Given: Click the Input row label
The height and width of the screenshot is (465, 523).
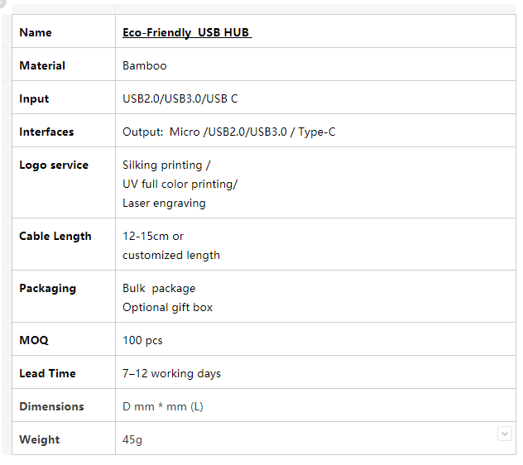Looking at the screenshot, I should [x=34, y=98].
